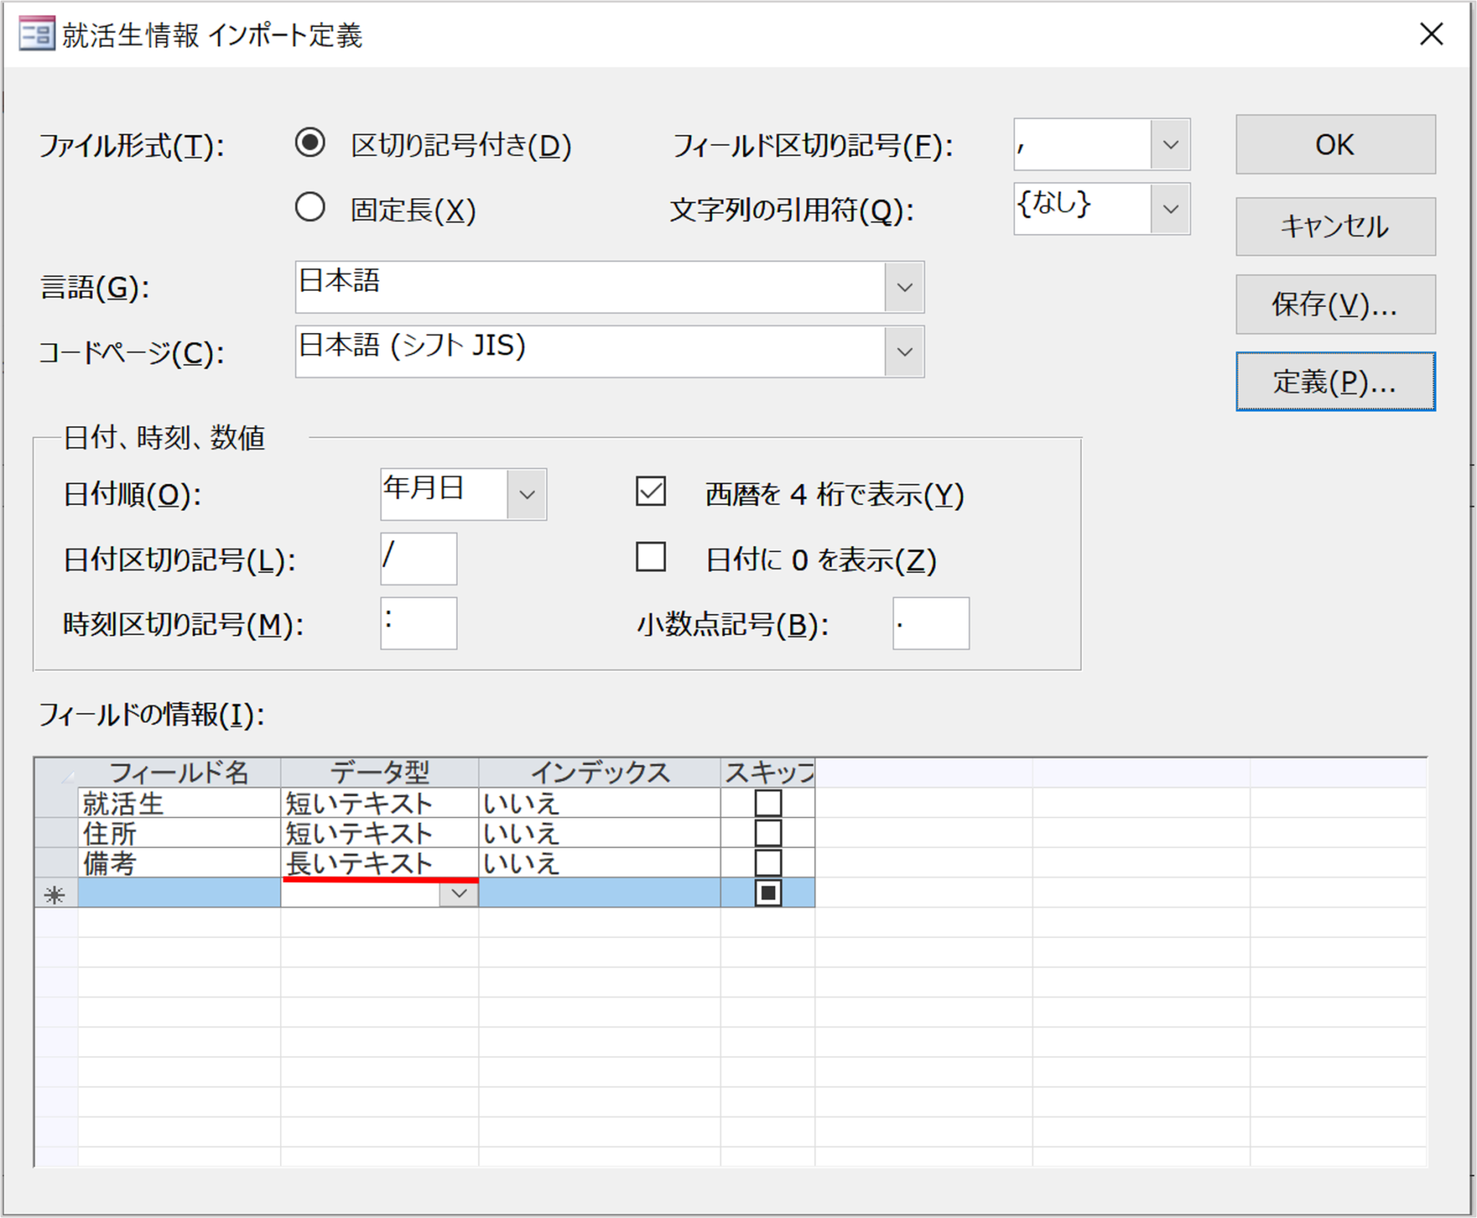The image size is (1477, 1218).
Task: Click 短いテキスト cell in the 就活生 row
Action: [x=380, y=803]
